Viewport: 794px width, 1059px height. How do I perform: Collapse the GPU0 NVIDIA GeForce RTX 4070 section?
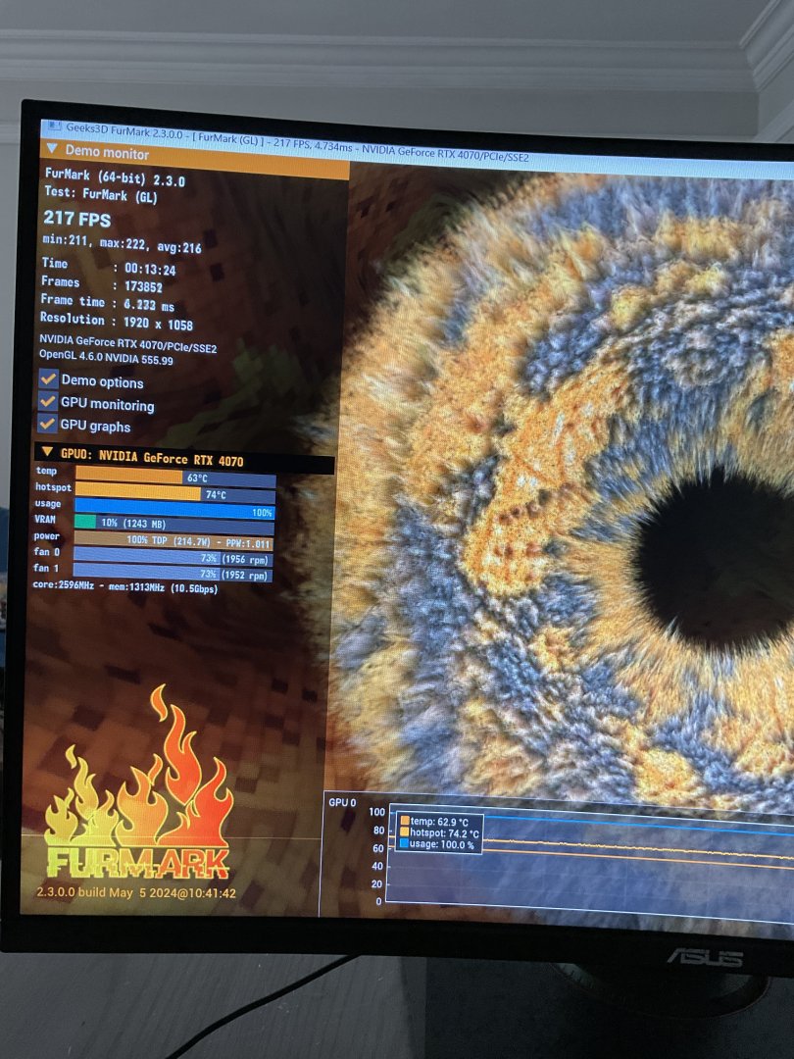pyautogui.click(x=47, y=451)
